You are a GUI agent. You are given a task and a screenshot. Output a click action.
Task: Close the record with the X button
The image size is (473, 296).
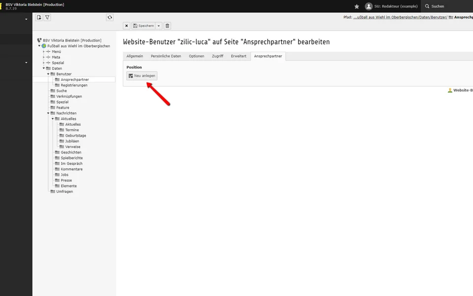127,26
